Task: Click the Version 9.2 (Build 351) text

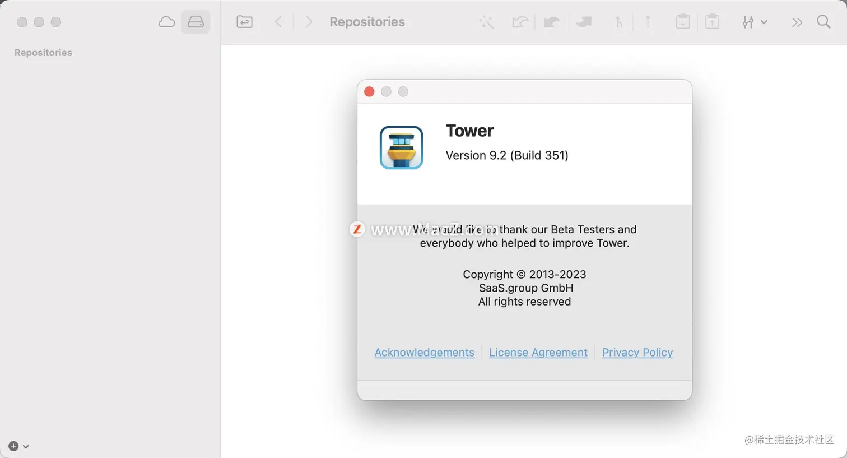Action: tap(507, 155)
